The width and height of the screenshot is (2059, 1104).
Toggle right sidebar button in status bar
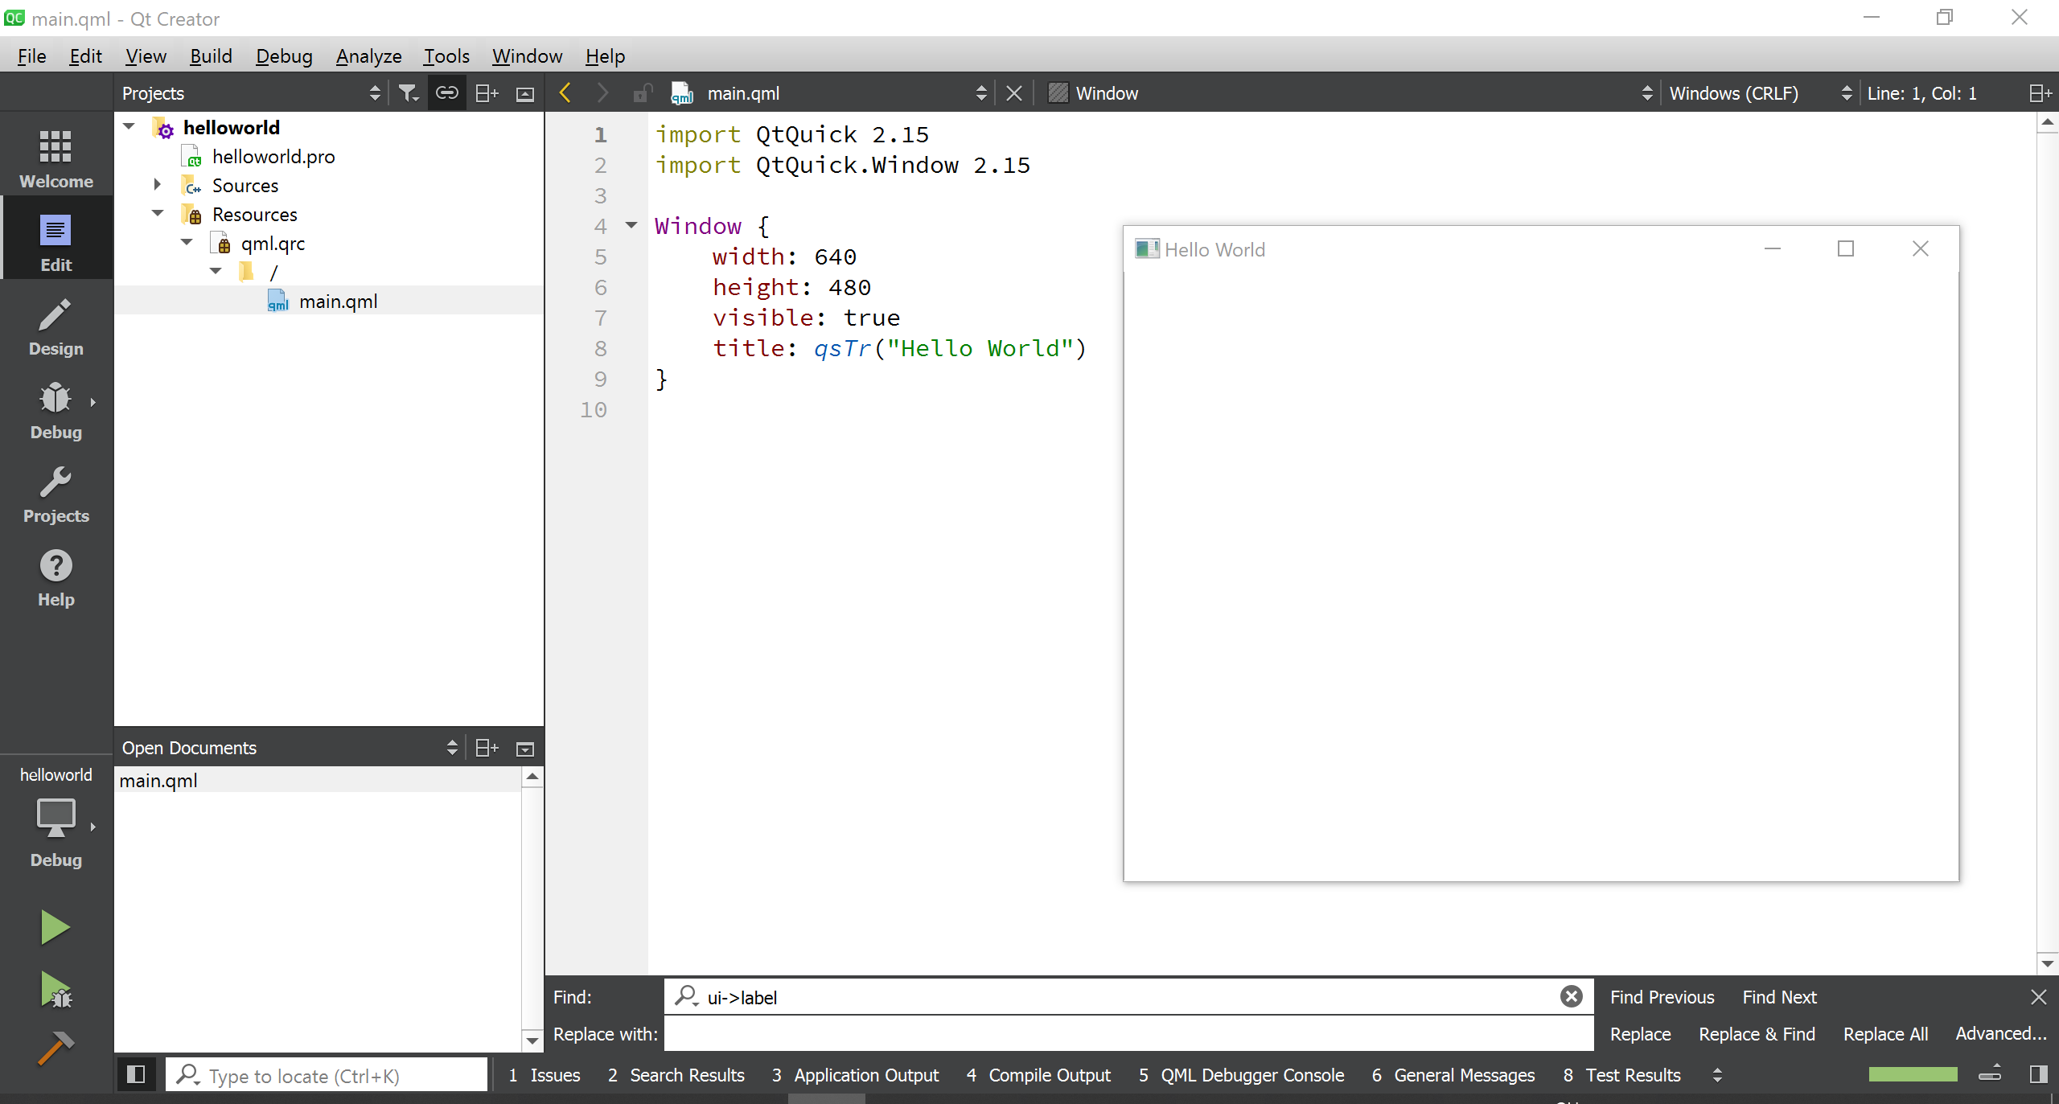2038,1074
